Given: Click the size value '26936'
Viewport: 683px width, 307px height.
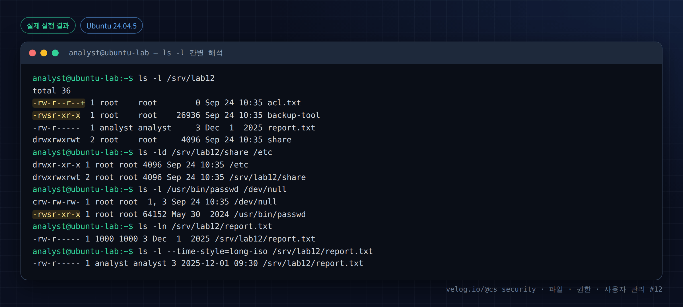Looking at the screenshot, I should click(x=188, y=115).
